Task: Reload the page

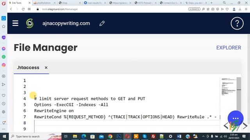Action: coord(23,9)
